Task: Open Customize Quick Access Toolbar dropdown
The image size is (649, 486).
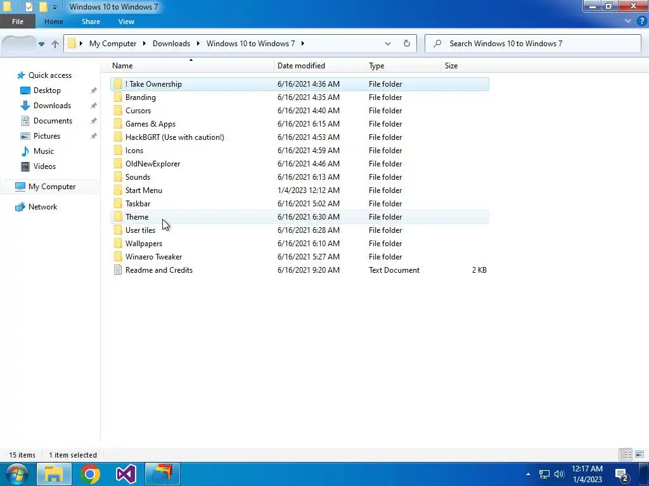Action: point(55,7)
